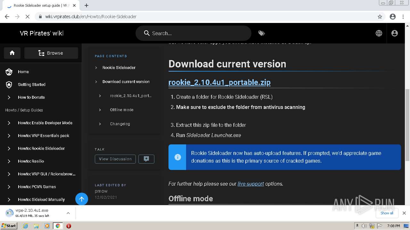410x230 pixels.
Task: Click the scroll-to-top arrow button
Action: point(82,199)
